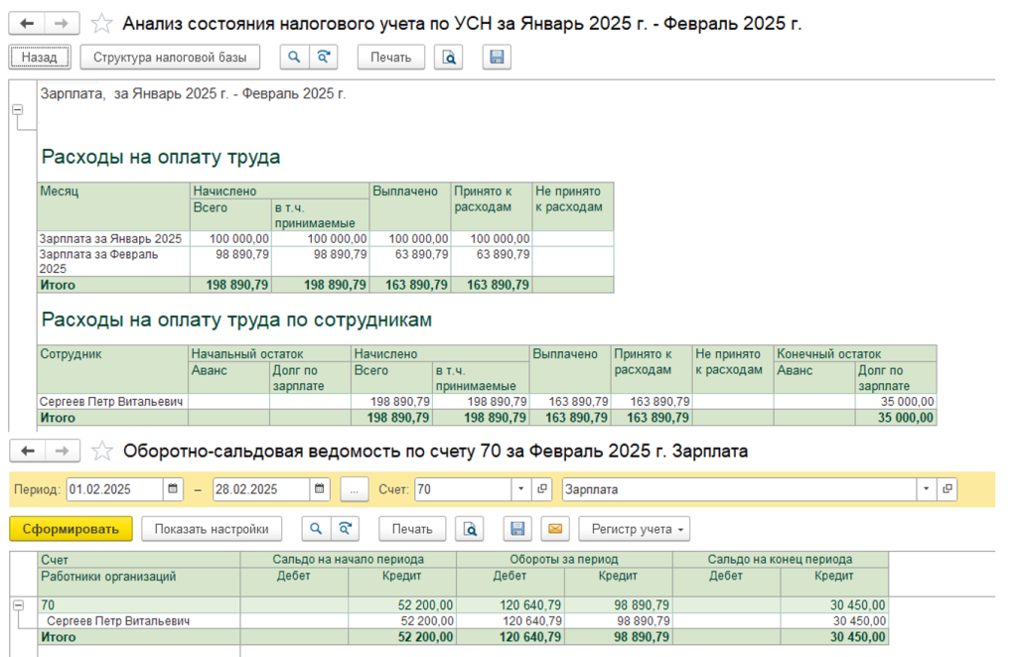Viewport: 1017px width, 657px height.
Task: Expand the Счет 70 dropdown list
Action: point(520,489)
